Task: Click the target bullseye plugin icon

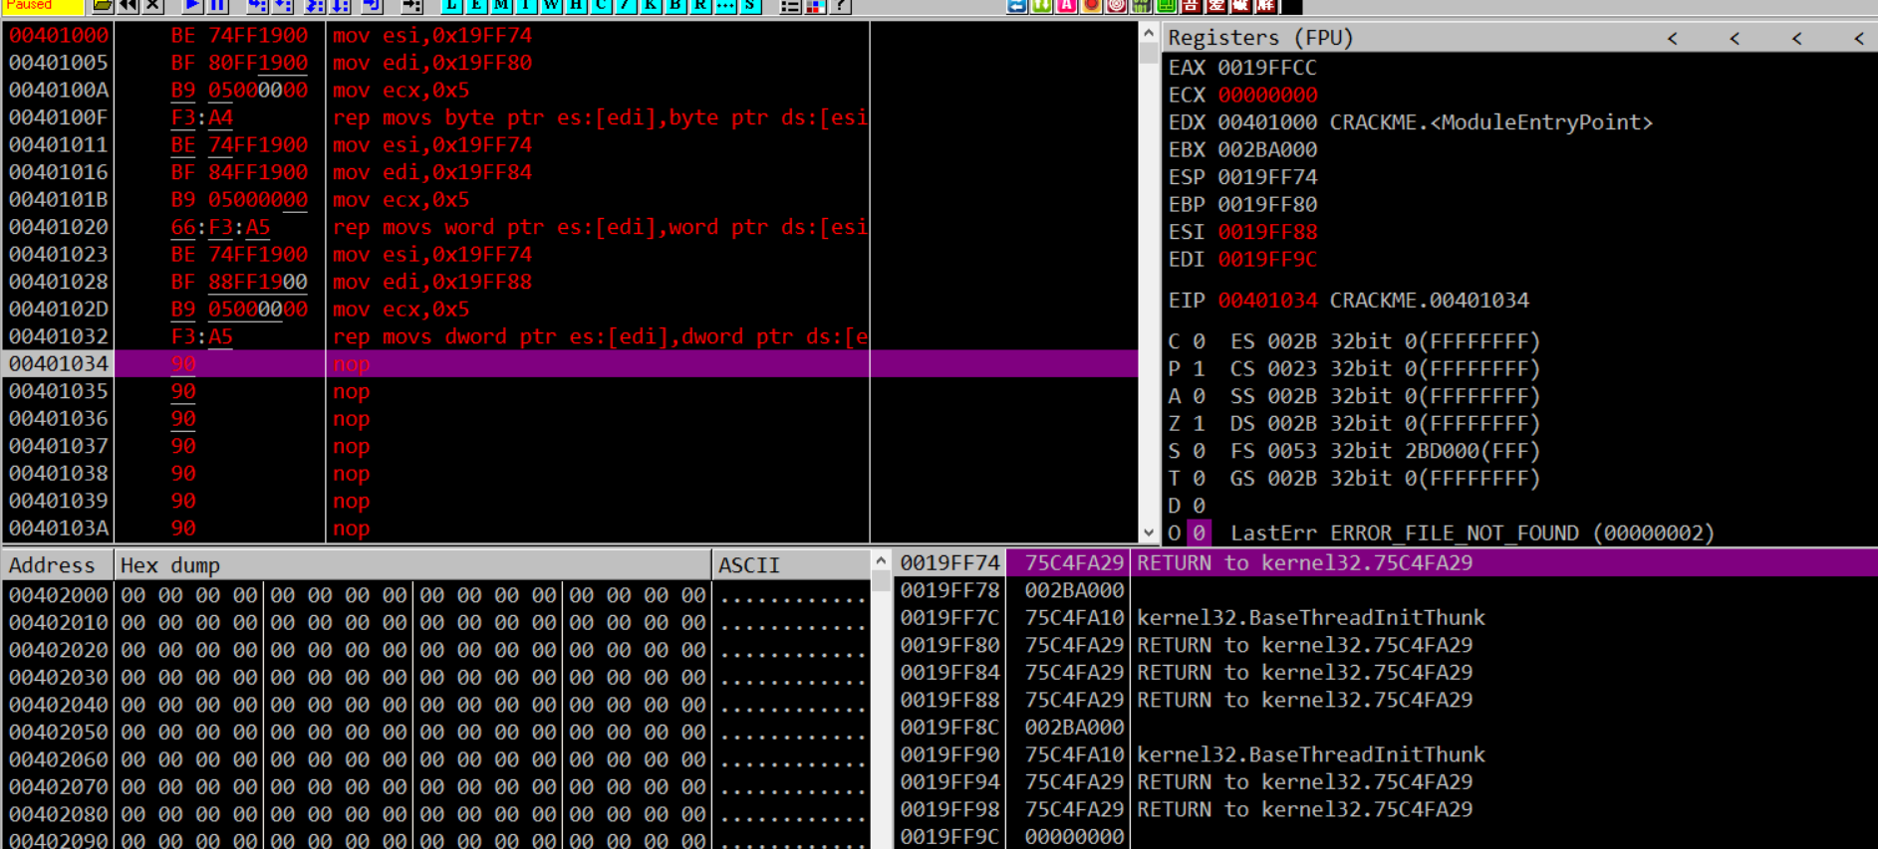Action: coord(1117,5)
